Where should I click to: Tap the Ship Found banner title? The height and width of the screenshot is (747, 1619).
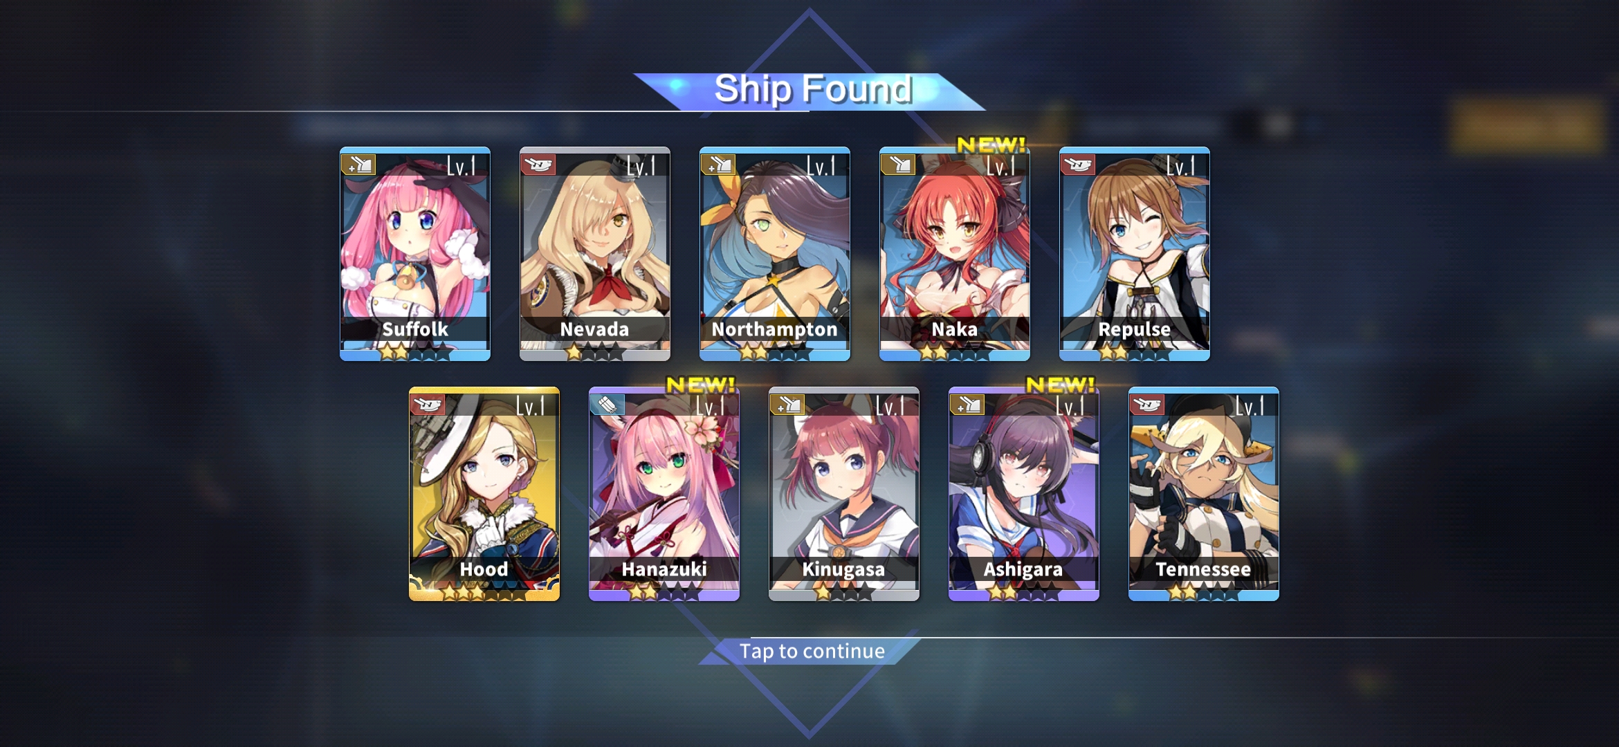tap(813, 90)
